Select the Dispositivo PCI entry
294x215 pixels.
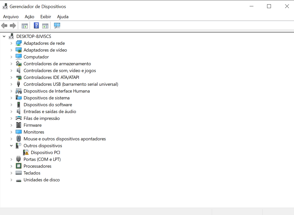tap(45, 153)
